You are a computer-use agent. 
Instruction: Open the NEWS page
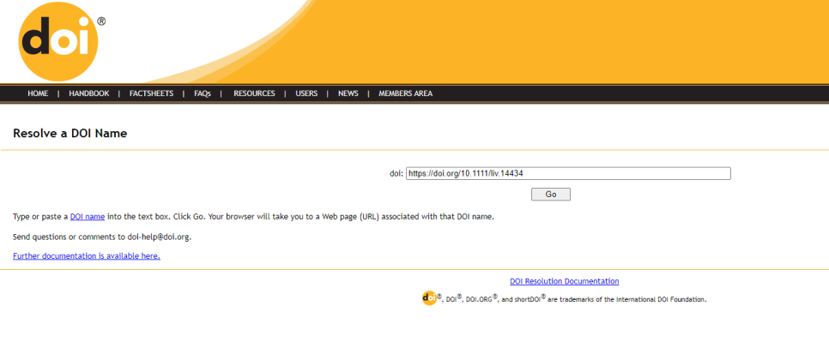click(348, 93)
